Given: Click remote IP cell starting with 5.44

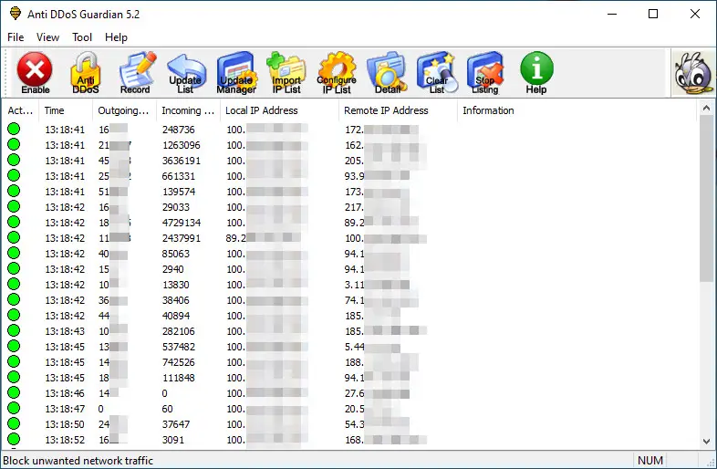Looking at the screenshot, I should pyautogui.click(x=372, y=347).
